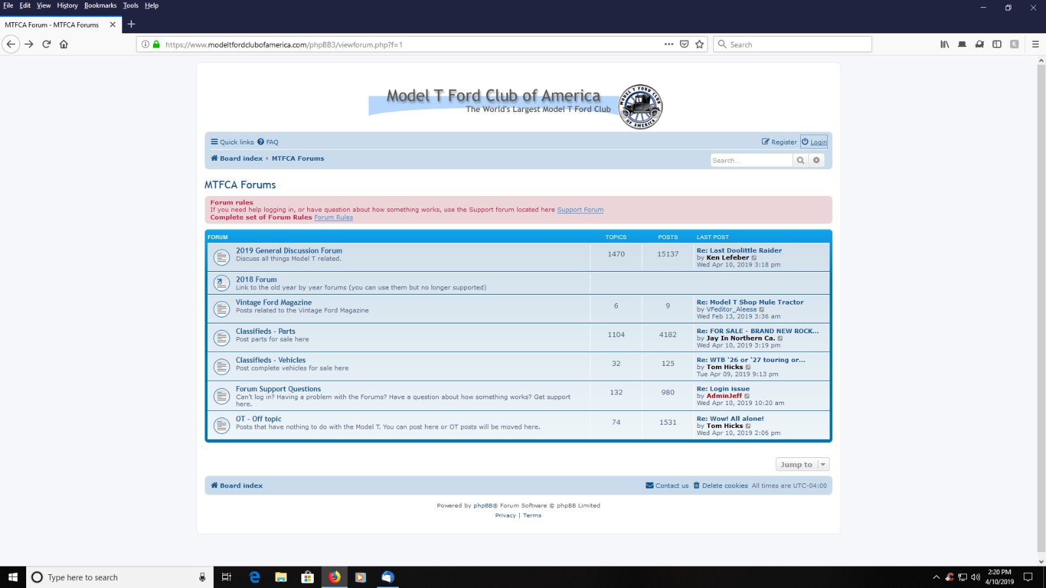Expand the Quick links menu
The width and height of the screenshot is (1046, 588).
coord(232,142)
